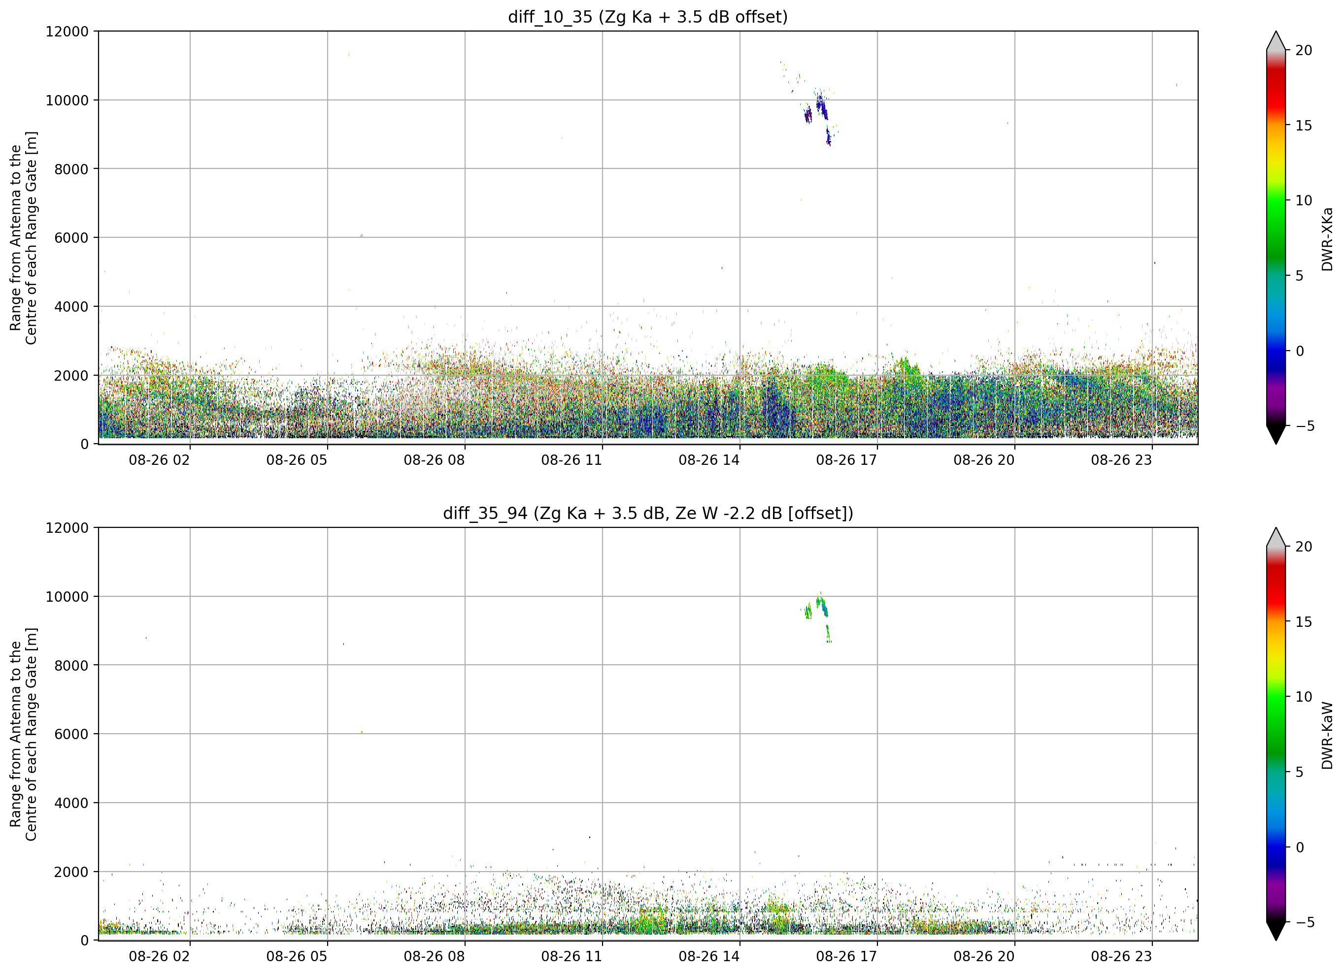
Task: Click the bottom plot x-axis label '08-26 20'
Action: pos(984,956)
